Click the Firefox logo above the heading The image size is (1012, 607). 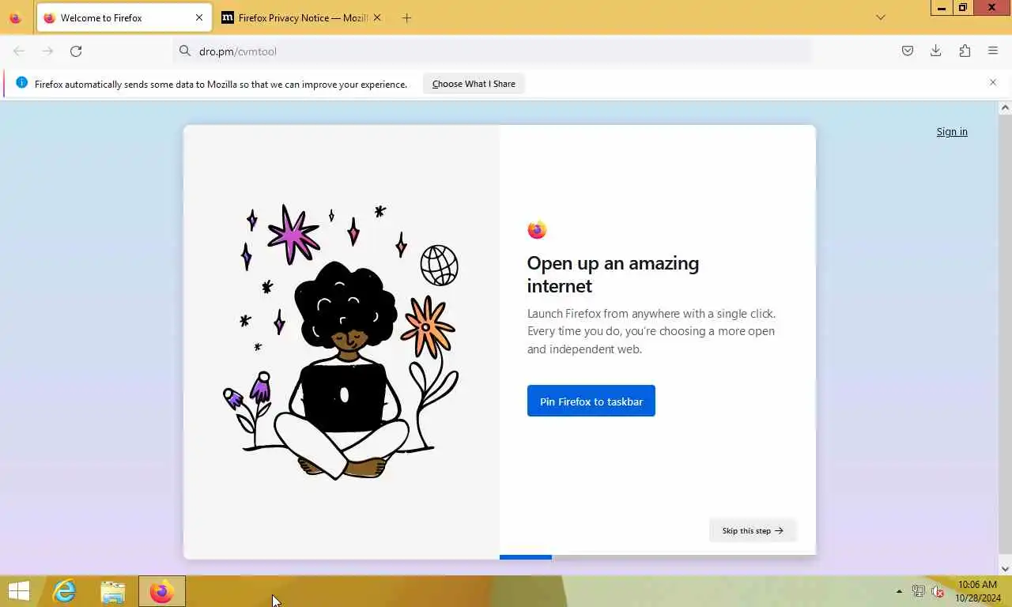pyautogui.click(x=537, y=230)
